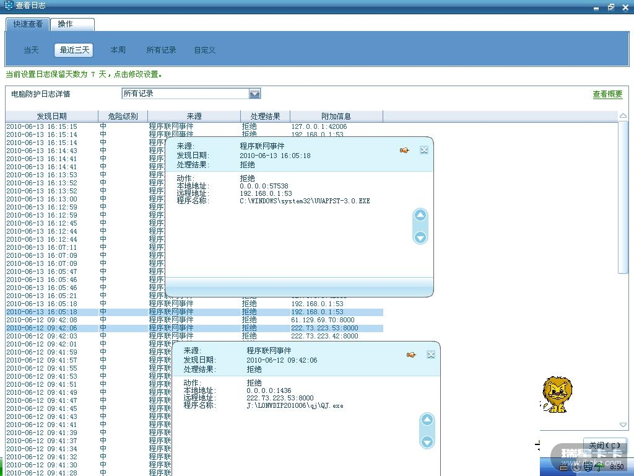Click the log list scrollbar thumb
Viewport: 634px width, 476px height.
point(623,198)
